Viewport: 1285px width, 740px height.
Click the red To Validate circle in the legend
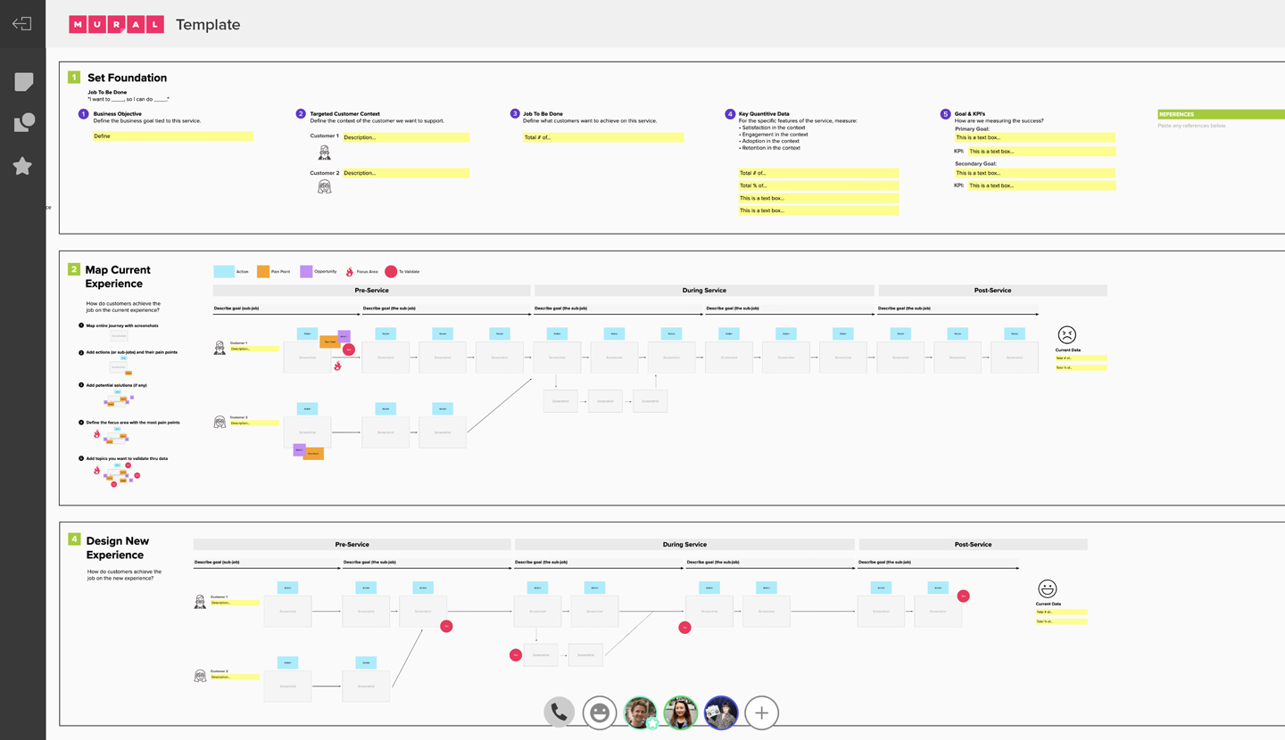[391, 271]
